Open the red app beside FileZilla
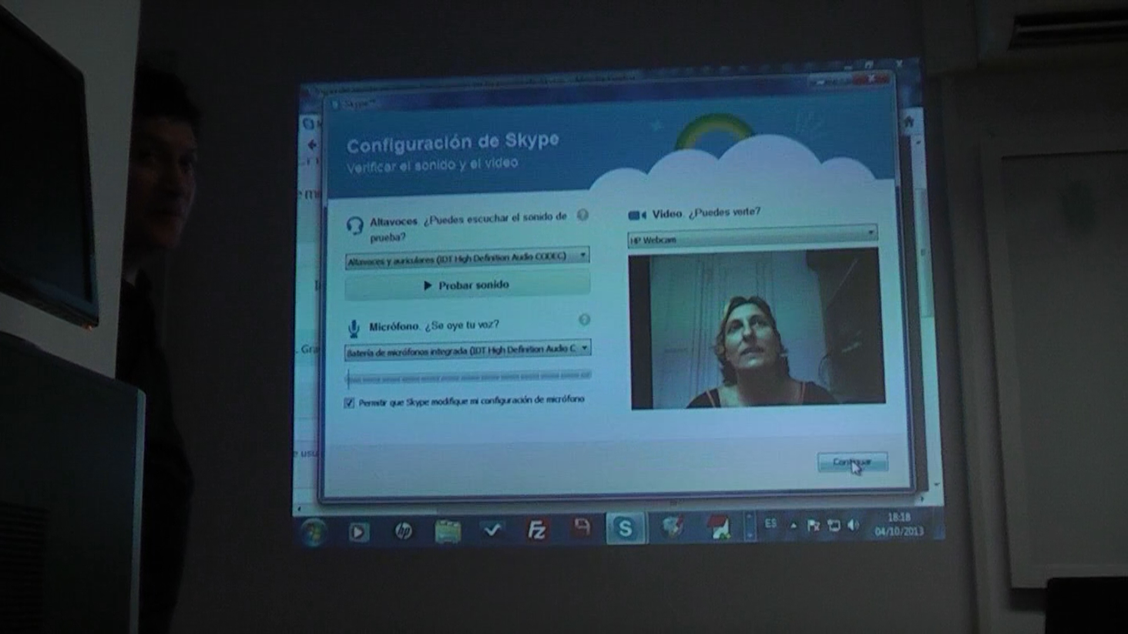The image size is (1128, 634). tap(582, 527)
